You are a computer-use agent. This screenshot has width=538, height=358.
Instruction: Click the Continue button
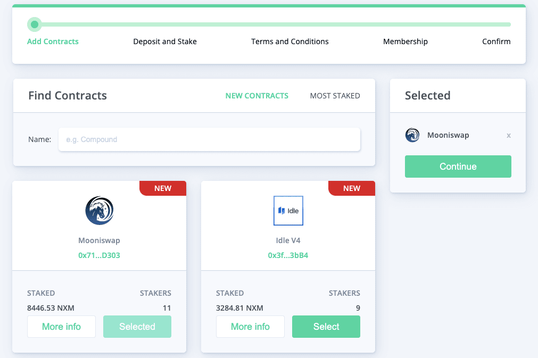(458, 166)
